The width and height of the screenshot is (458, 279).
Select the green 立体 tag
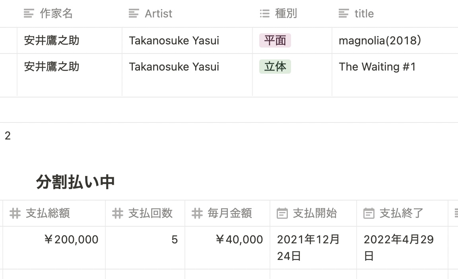coord(275,67)
